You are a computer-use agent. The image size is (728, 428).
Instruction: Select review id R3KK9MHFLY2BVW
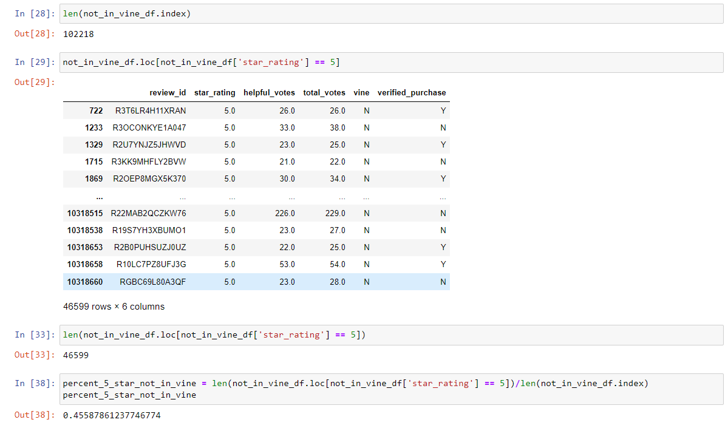[149, 161]
